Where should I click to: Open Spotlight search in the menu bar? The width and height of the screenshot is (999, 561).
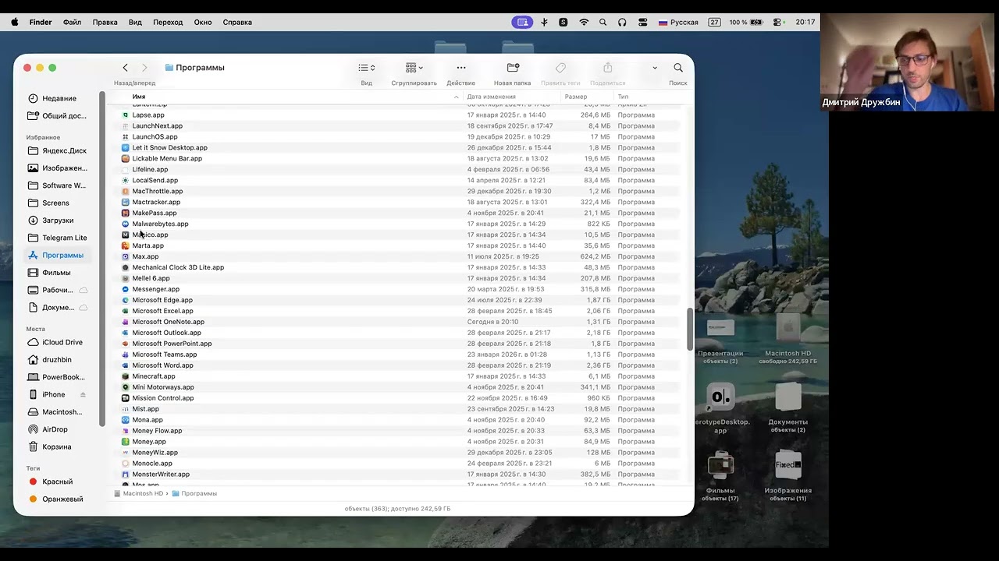(603, 23)
